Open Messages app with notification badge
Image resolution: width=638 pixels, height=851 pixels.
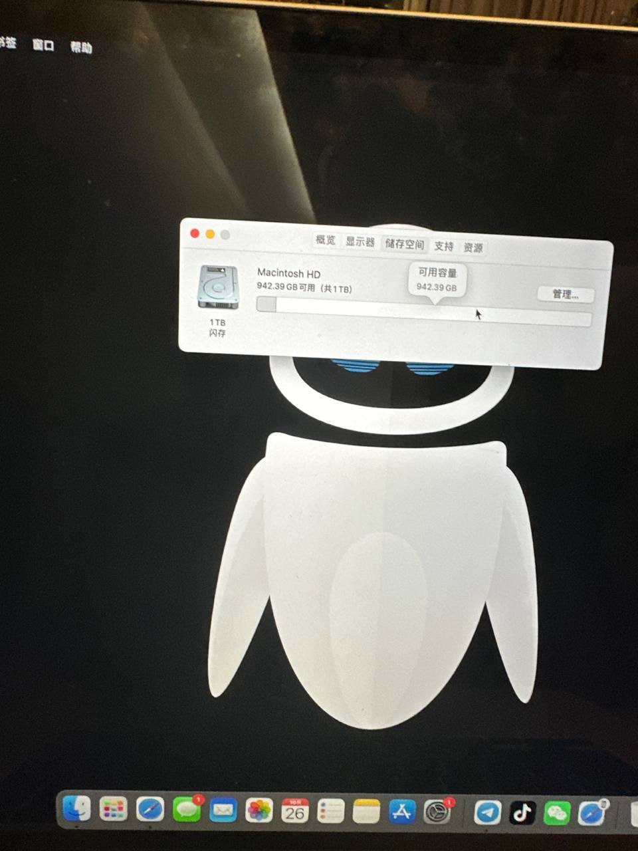tap(187, 810)
